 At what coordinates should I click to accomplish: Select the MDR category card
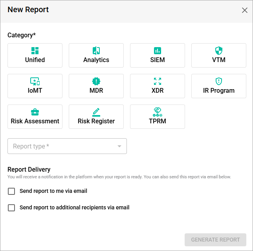coord(96,86)
